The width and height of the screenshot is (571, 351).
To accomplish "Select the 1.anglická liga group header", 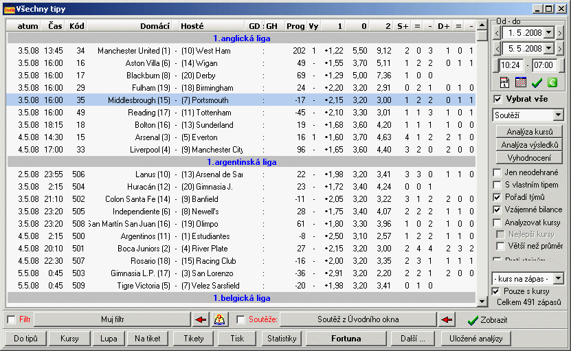I will pyautogui.click(x=241, y=38).
